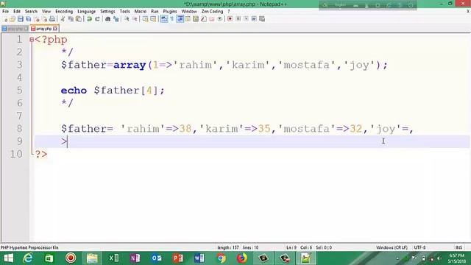Screen dimensions: 471x265
Task: Click the Folder as Workspace icon
Action: (212, 19)
